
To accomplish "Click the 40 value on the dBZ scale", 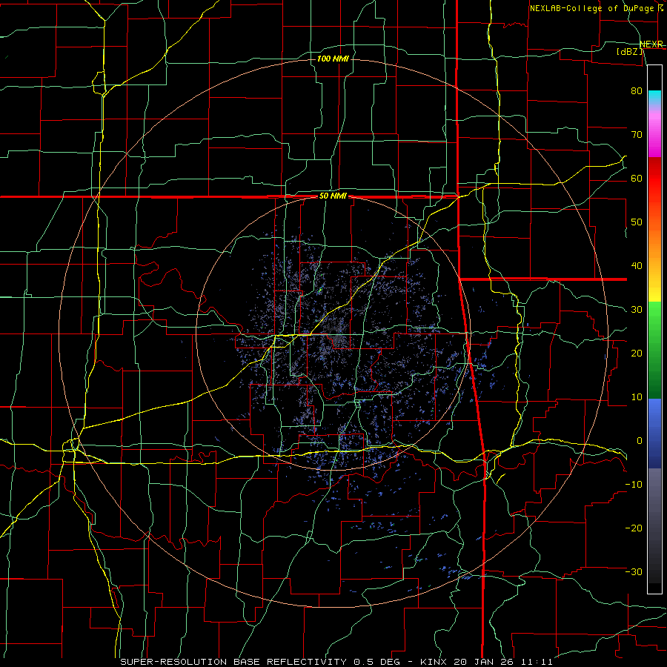I will pos(637,266).
